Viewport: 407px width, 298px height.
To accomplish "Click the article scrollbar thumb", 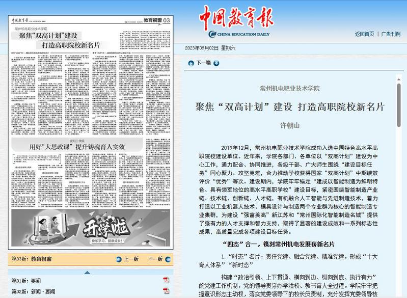I will 399,104.
